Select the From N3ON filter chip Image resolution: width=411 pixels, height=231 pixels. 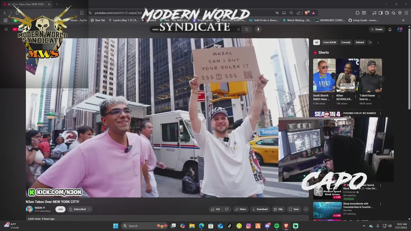pos(329,42)
